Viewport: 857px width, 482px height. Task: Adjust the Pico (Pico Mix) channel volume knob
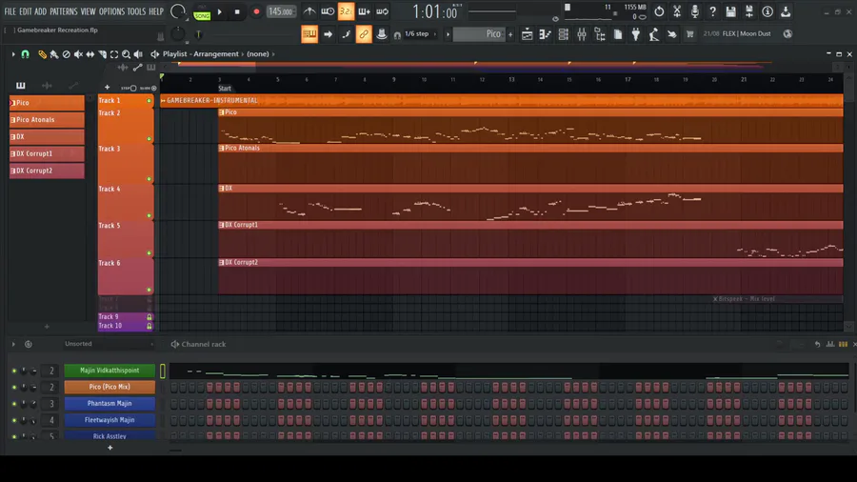(34, 387)
